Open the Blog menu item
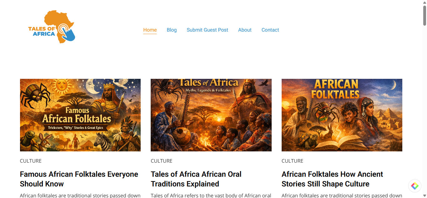 [172, 30]
